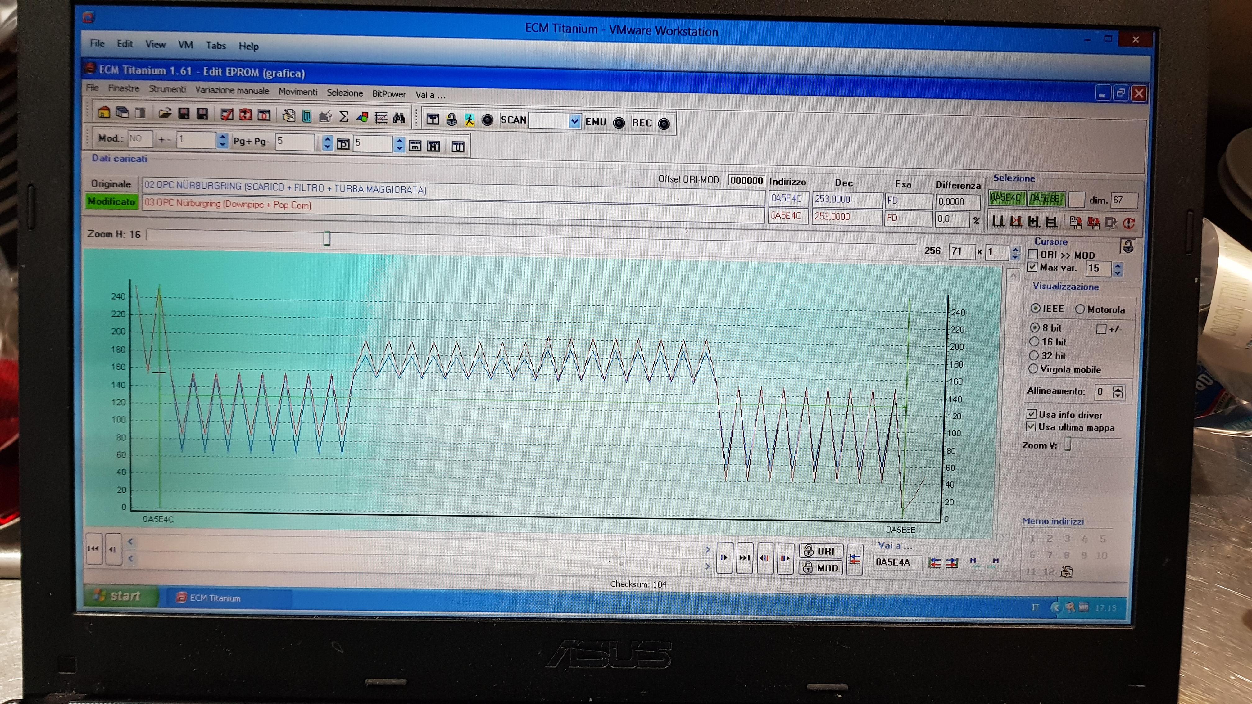Select the Motorola radio button
Image resolution: width=1252 pixels, height=704 pixels.
1079,309
